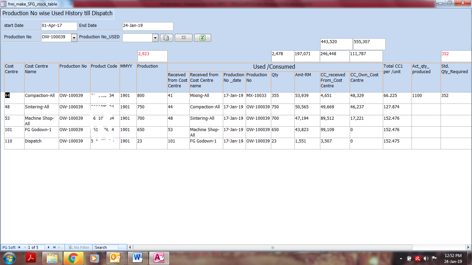The width and height of the screenshot is (472, 265).
Task: Open Google Chrome from the taskbar
Action: [x=73, y=258]
